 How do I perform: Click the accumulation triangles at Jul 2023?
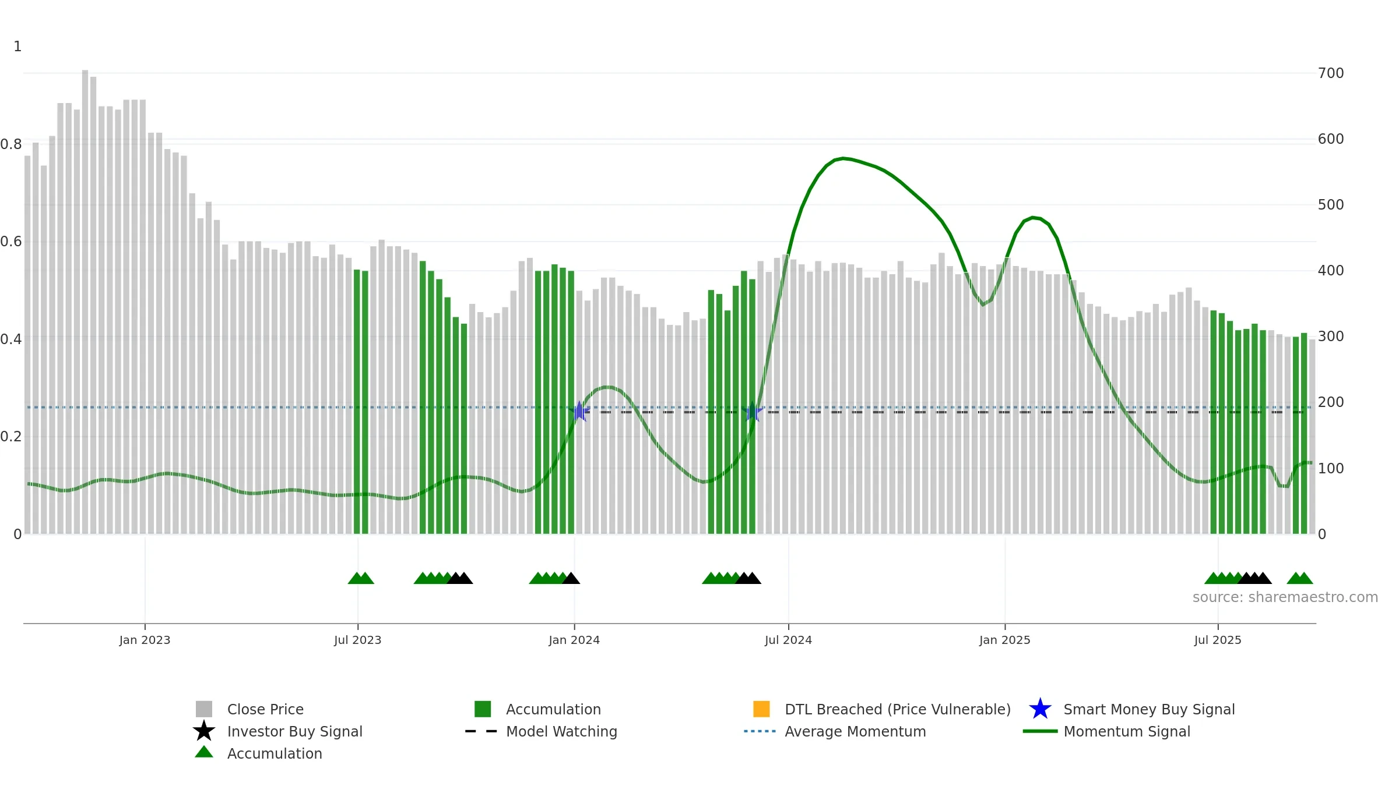pyautogui.click(x=361, y=578)
